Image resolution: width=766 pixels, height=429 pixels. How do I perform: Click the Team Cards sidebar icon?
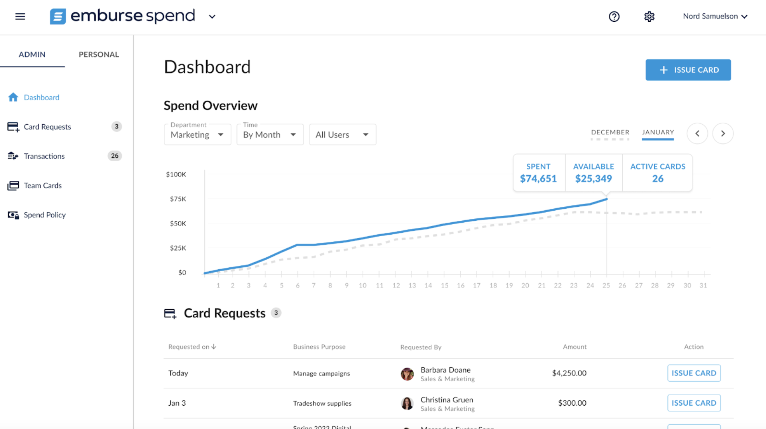13,185
